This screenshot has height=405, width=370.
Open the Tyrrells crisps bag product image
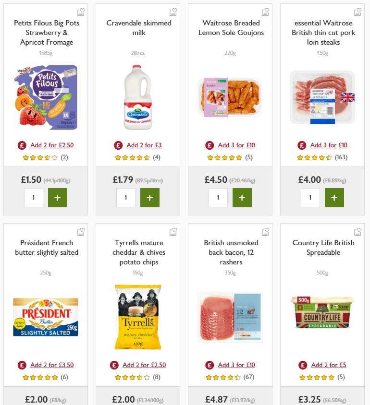tap(138, 317)
